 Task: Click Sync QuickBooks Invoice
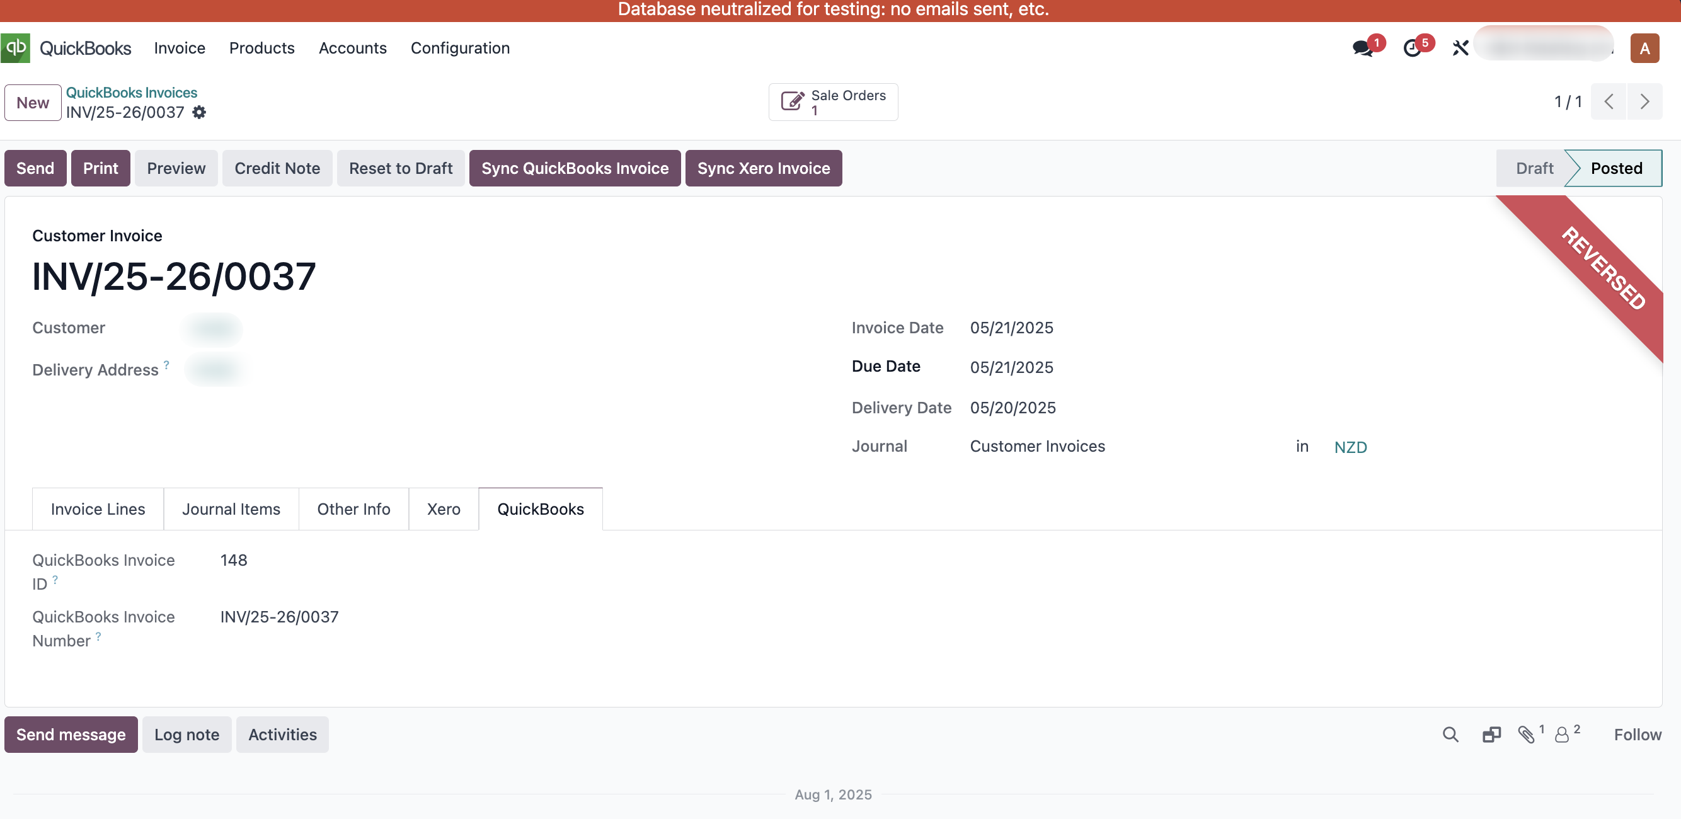(x=575, y=168)
